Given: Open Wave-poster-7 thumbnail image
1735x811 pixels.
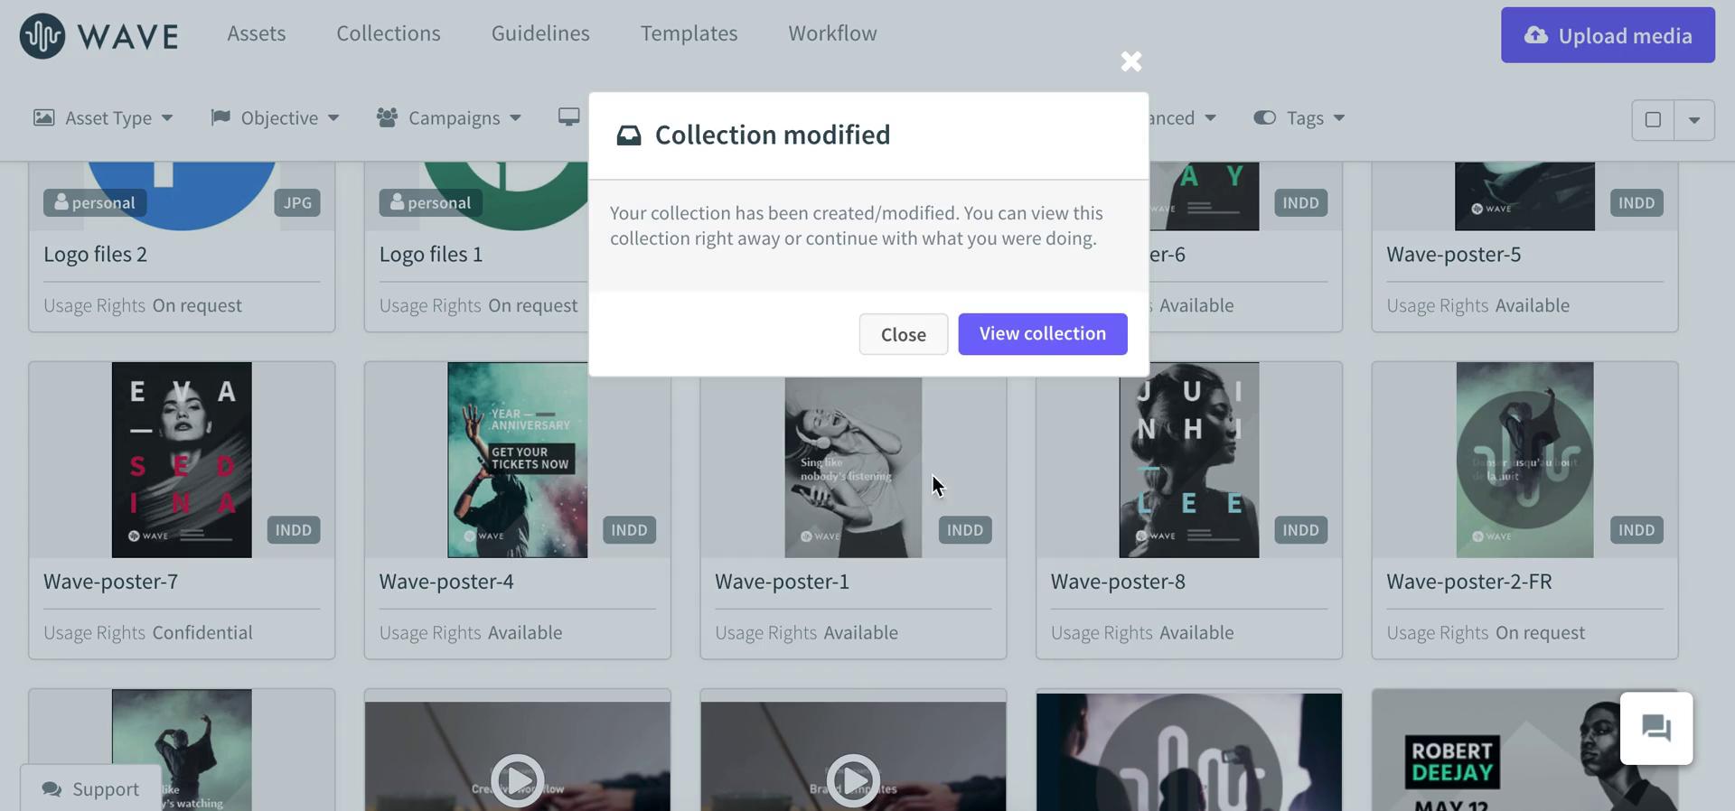Looking at the screenshot, I should 182,460.
